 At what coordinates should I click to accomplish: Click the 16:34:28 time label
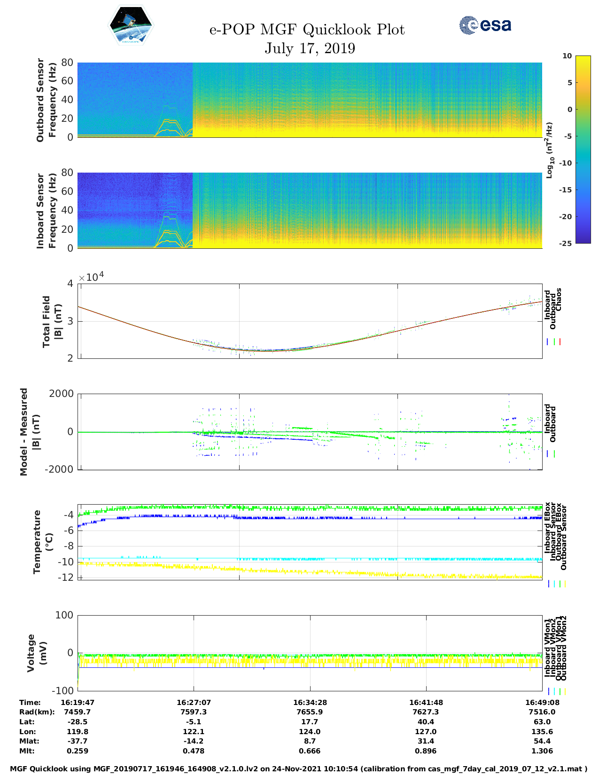(x=310, y=702)
